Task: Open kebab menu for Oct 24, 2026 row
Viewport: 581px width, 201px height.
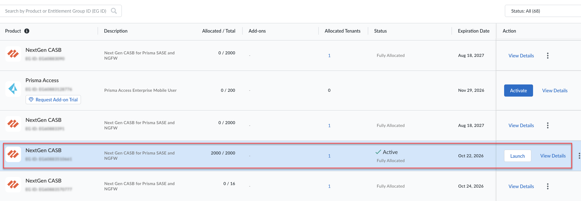Action: 548,186
